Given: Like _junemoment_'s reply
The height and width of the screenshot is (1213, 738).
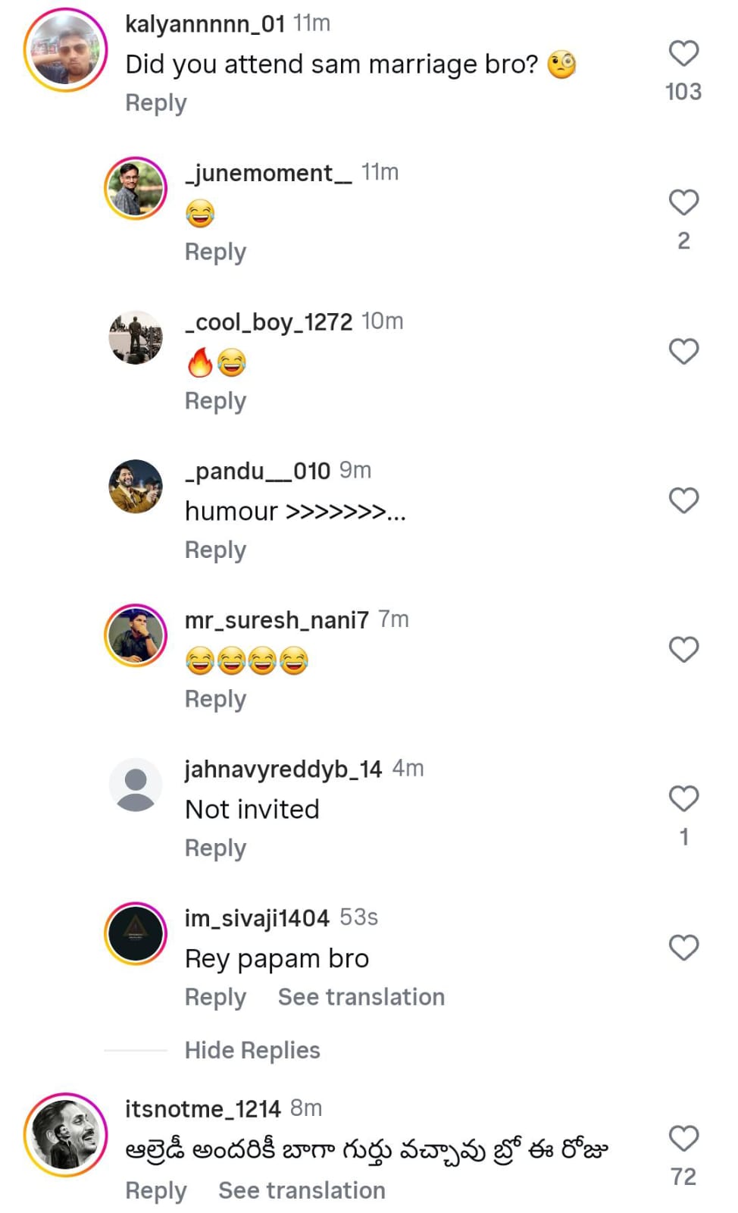Looking at the screenshot, I should tap(683, 202).
